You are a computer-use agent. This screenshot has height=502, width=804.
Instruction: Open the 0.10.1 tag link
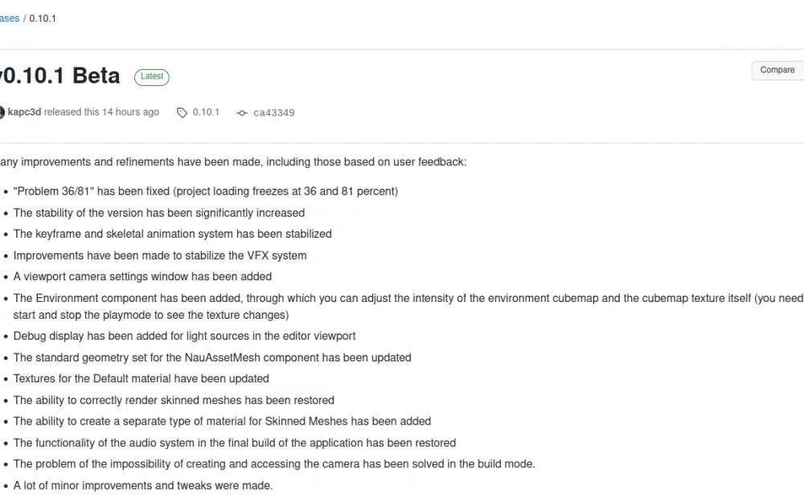point(206,112)
